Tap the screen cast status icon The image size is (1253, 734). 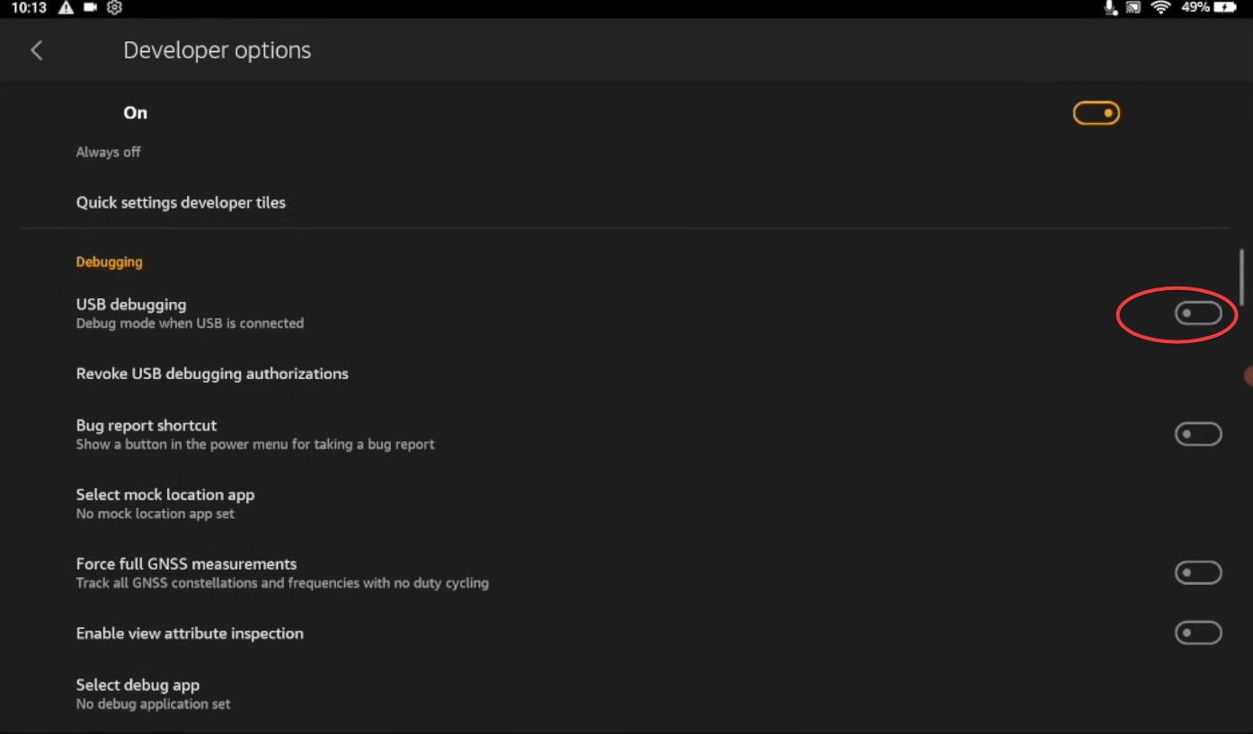pyautogui.click(x=1134, y=7)
